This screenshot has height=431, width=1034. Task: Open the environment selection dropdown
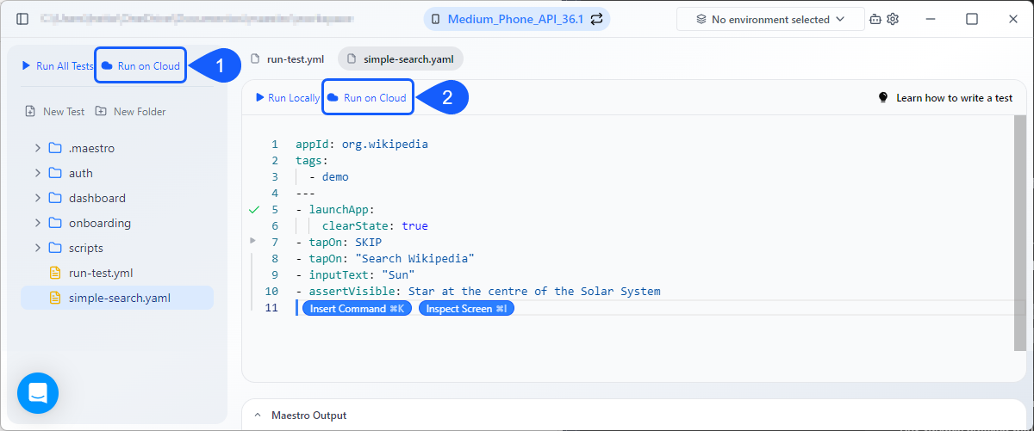(x=770, y=19)
